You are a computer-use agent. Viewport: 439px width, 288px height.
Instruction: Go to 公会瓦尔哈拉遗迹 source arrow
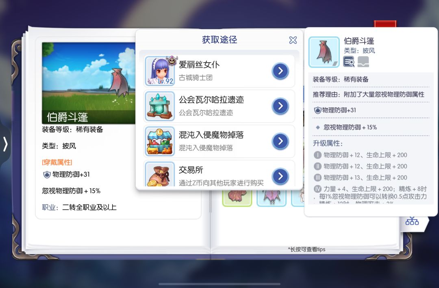click(280, 106)
